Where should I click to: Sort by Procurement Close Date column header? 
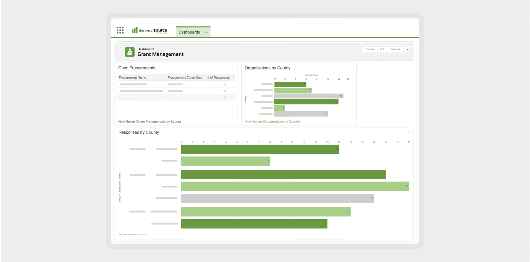(185, 78)
